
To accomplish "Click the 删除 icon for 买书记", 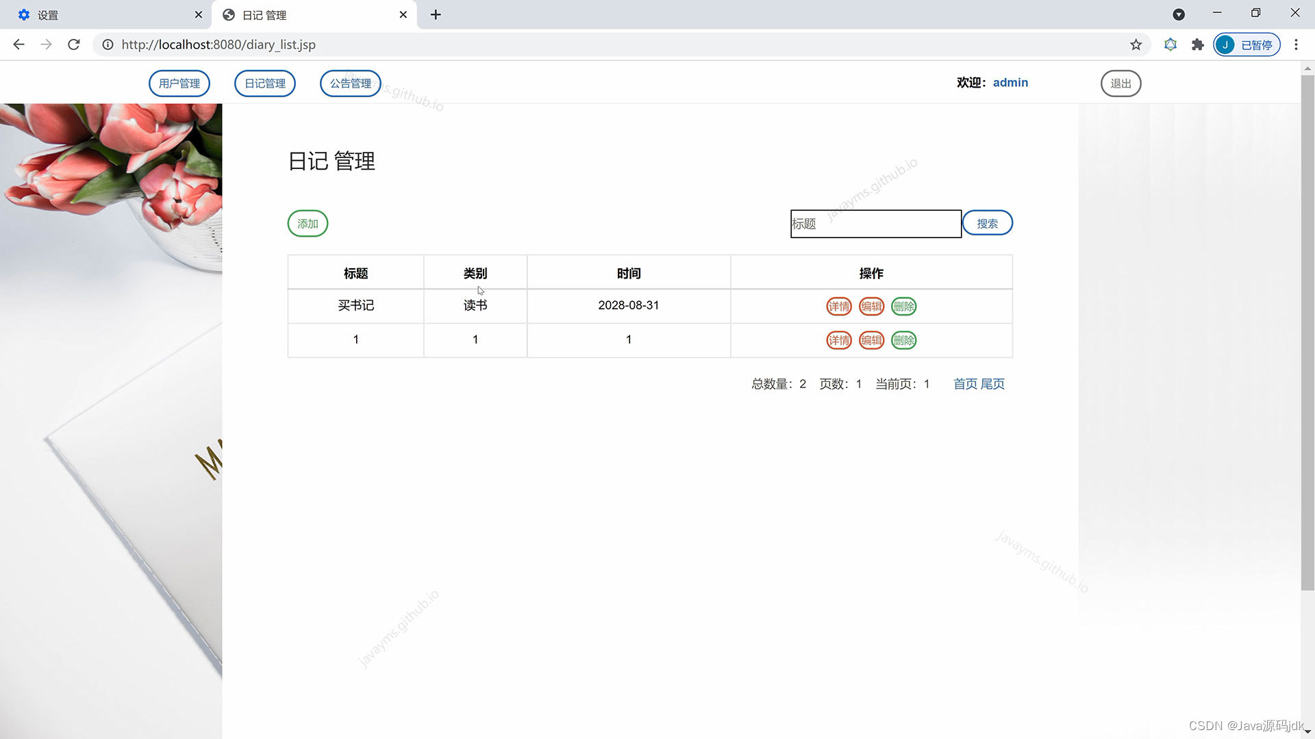I will pyautogui.click(x=903, y=306).
